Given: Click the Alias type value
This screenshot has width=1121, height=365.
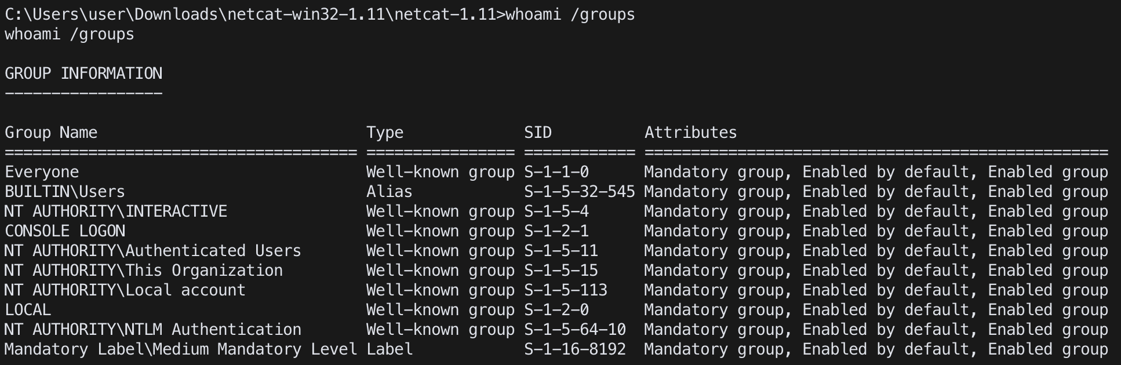Looking at the screenshot, I should pyautogui.click(x=390, y=192).
